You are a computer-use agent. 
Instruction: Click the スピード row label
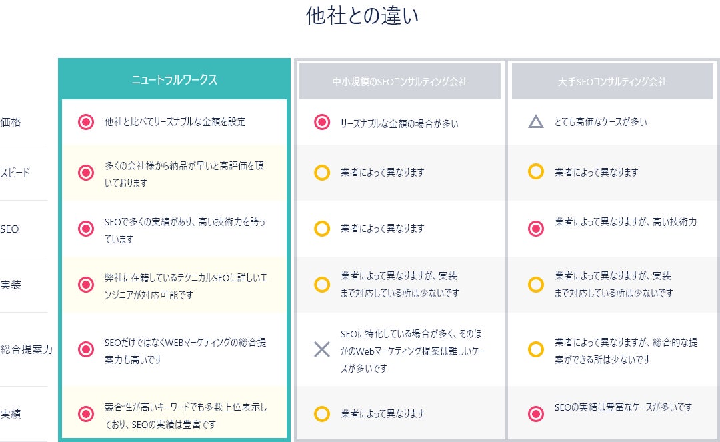pyautogui.click(x=15, y=173)
